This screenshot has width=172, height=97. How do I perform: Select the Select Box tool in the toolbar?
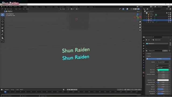click(2, 15)
